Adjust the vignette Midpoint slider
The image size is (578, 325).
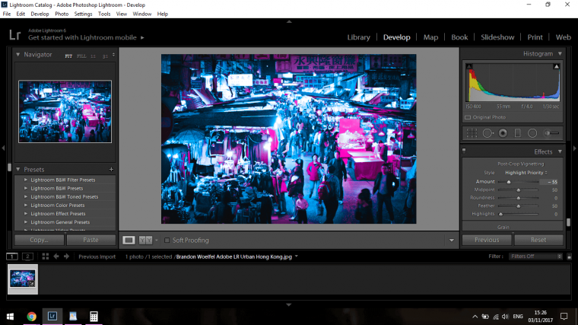tap(518, 190)
